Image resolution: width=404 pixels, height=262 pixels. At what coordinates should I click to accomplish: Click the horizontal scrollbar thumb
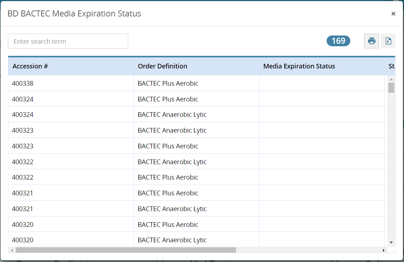coord(126,250)
